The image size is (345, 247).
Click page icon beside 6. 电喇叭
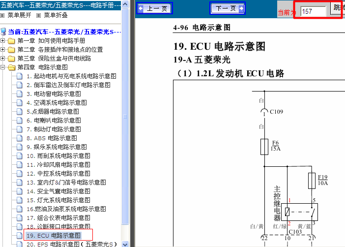(20, 121)
